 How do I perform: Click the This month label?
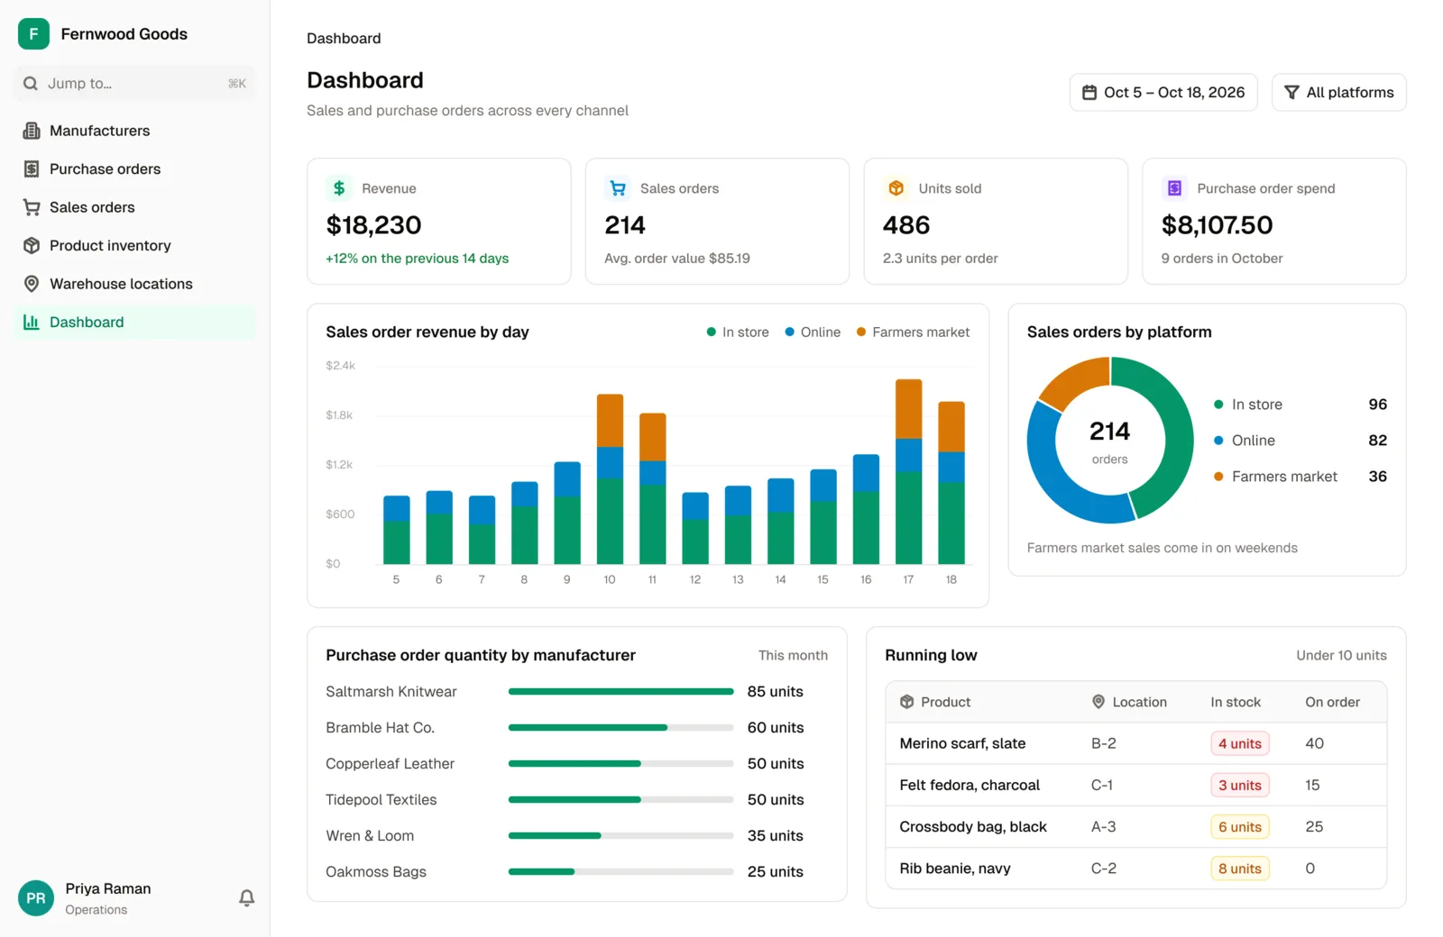(793, 656)
